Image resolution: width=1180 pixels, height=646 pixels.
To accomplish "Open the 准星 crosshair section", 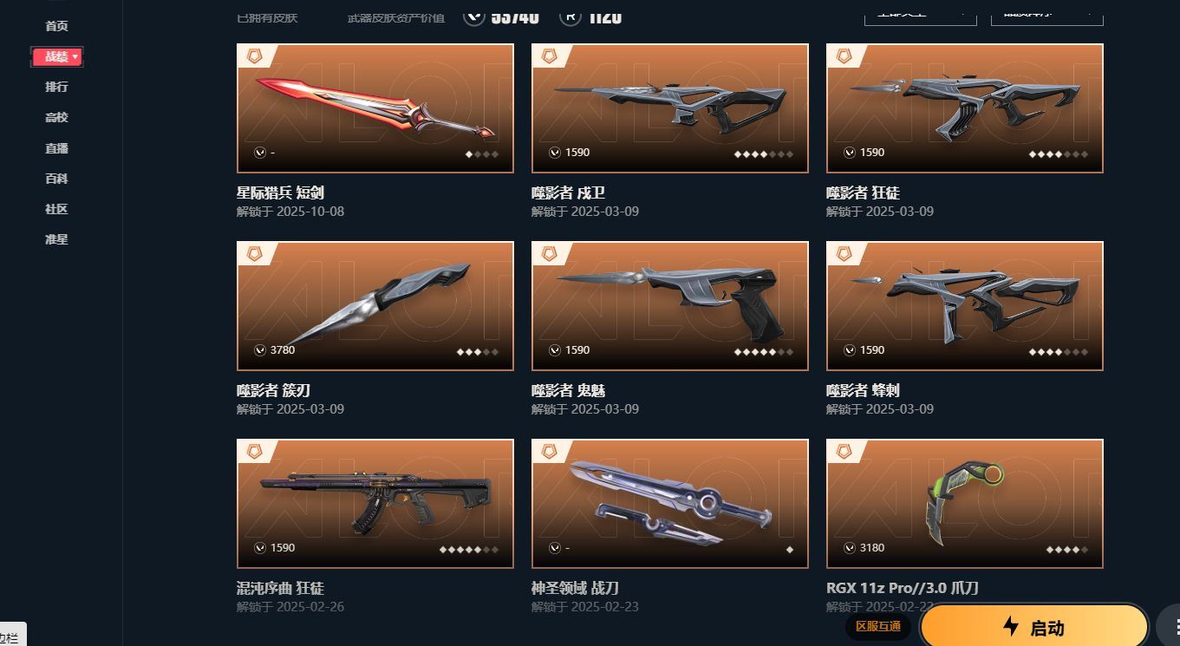I will pos(56,239).
